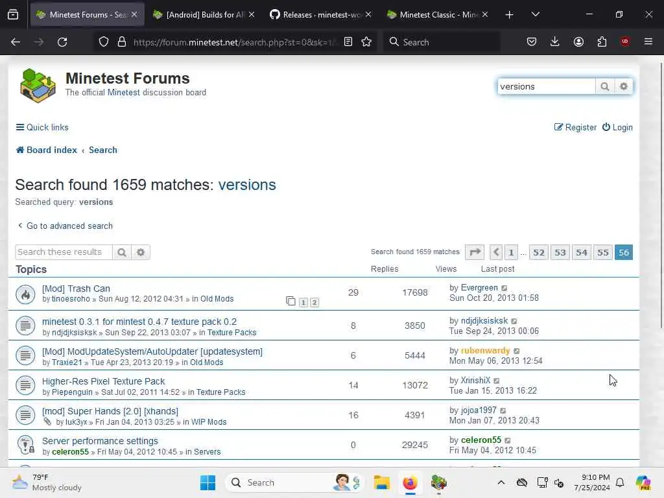Expand the list all tabs chevron
664x498 pixels.
point(535,14)
